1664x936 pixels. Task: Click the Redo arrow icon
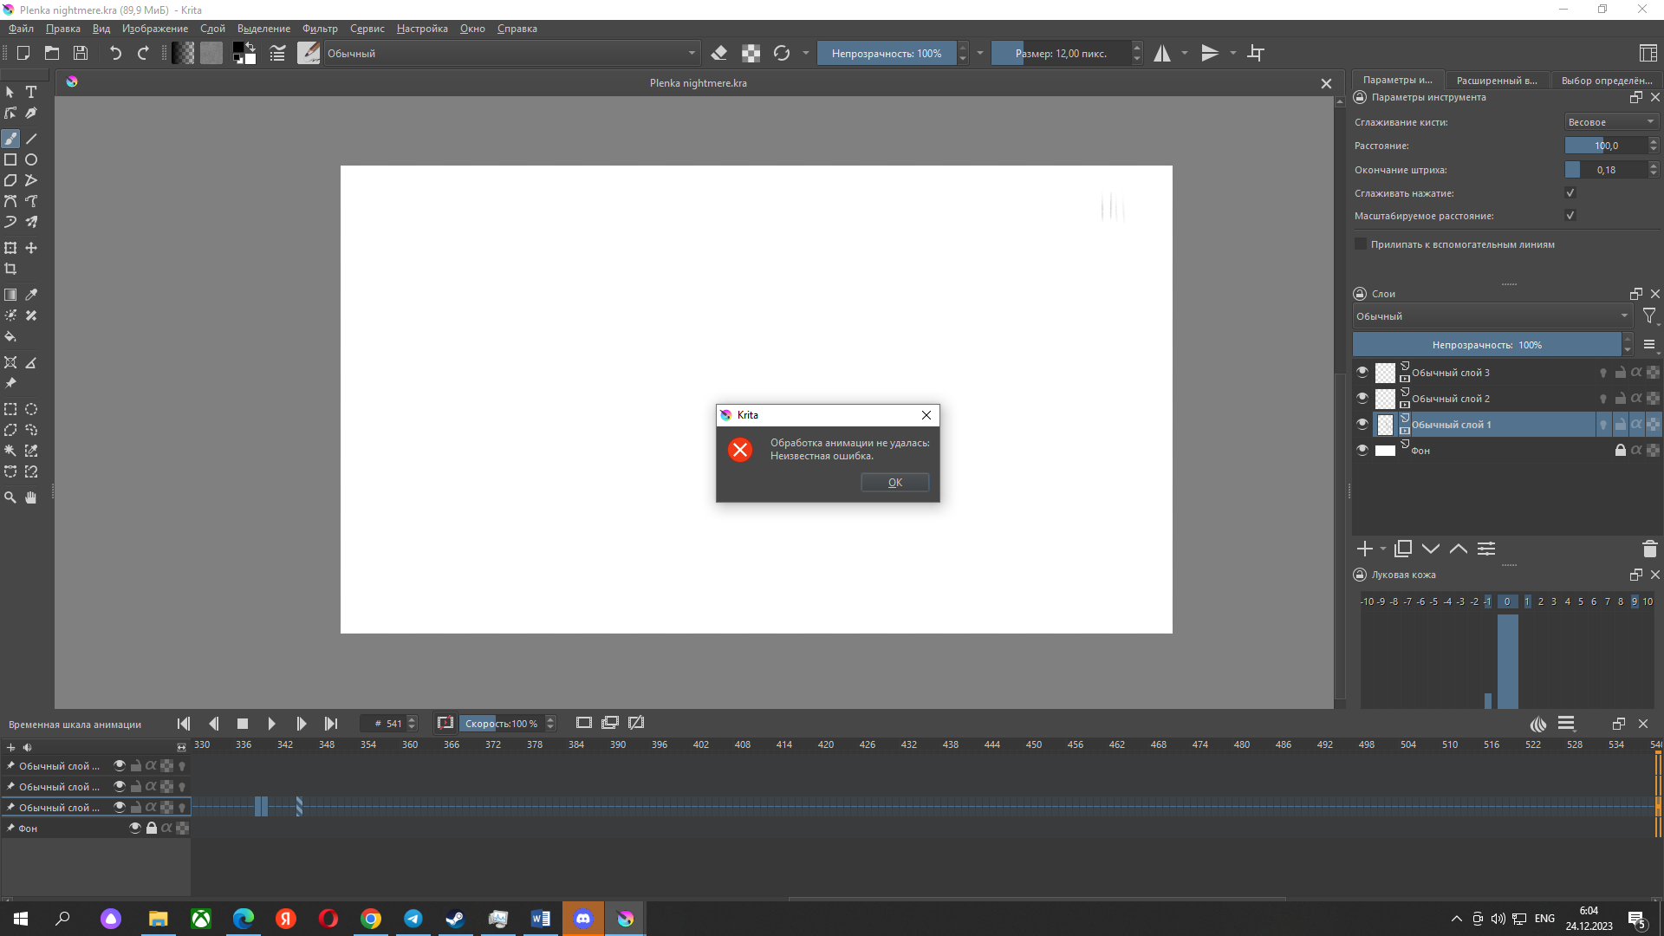(x=143, y=53)
